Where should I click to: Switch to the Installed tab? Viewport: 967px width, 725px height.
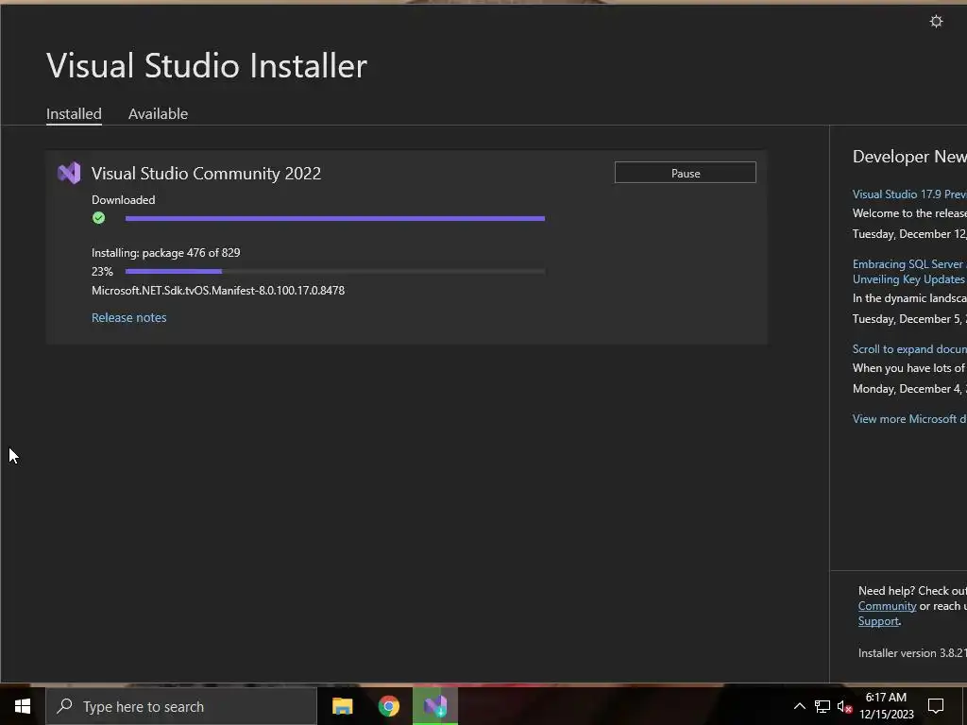(74, 114)
